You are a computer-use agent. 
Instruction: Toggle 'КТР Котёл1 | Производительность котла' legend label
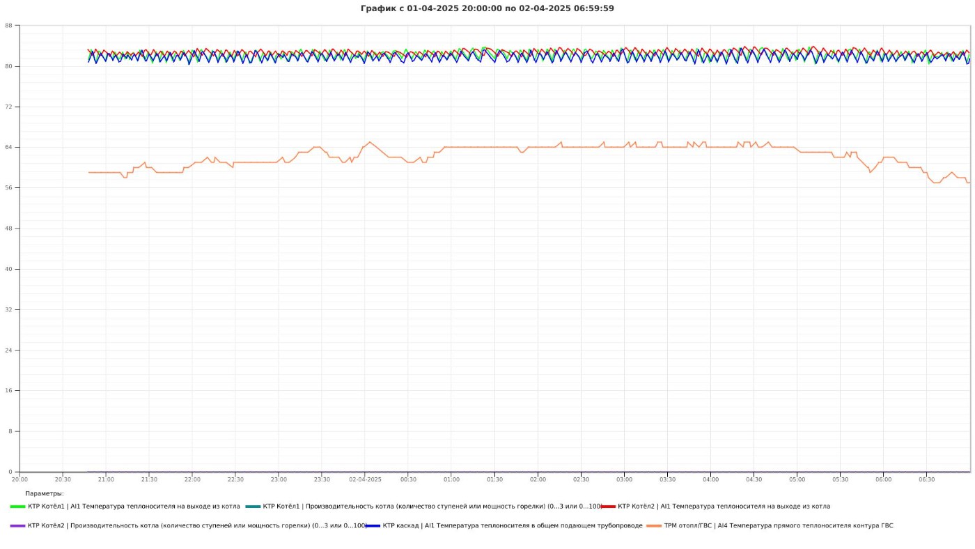pyautogui.click(x=432, y=507)
